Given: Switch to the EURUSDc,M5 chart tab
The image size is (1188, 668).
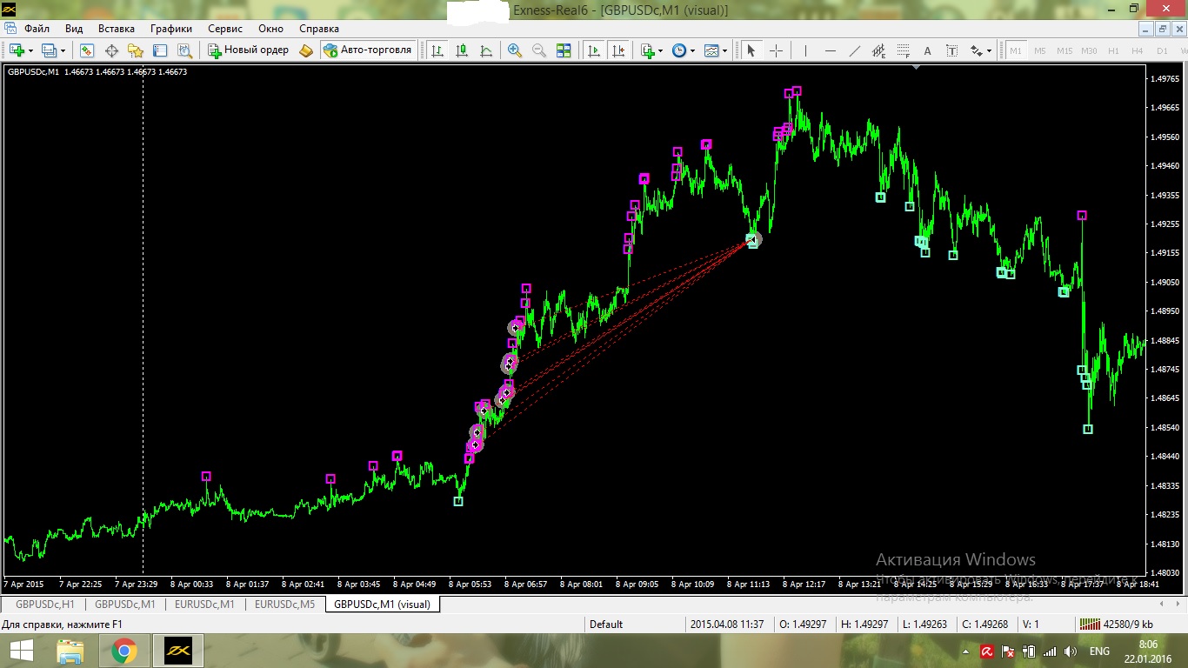Looking at the screenshot, I should coord(284,604).
